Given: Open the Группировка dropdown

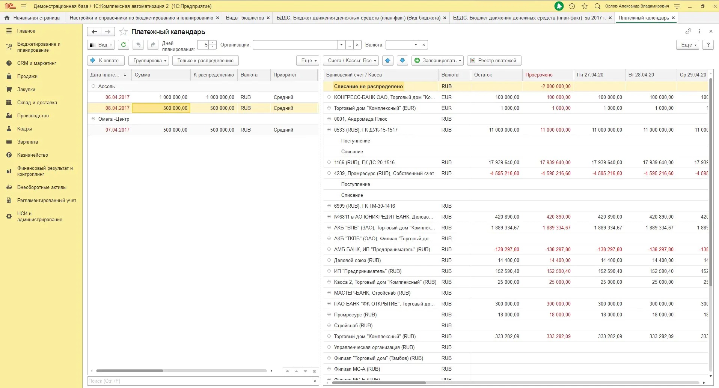Looking at the screenshot, I should (149, 60).
